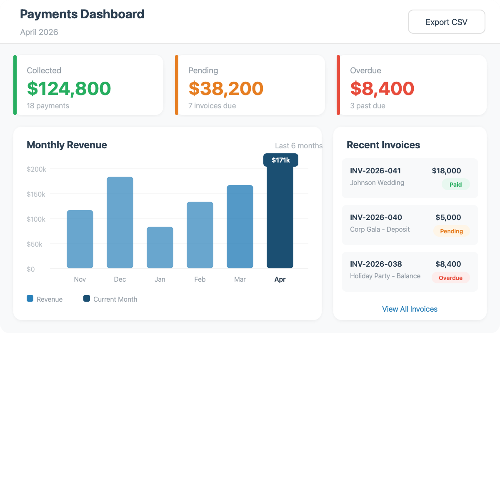500x500 pixels.
Task: Click the Revenue legend swatch
Action: click(30, 299)
